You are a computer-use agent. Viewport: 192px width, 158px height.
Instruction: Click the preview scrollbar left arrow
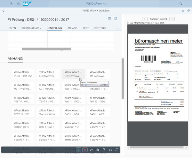pos(129,147)
